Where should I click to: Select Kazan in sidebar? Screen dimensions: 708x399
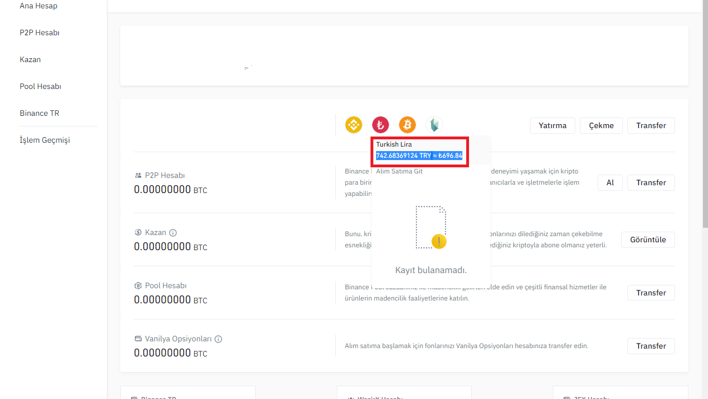tap(30, 59)
